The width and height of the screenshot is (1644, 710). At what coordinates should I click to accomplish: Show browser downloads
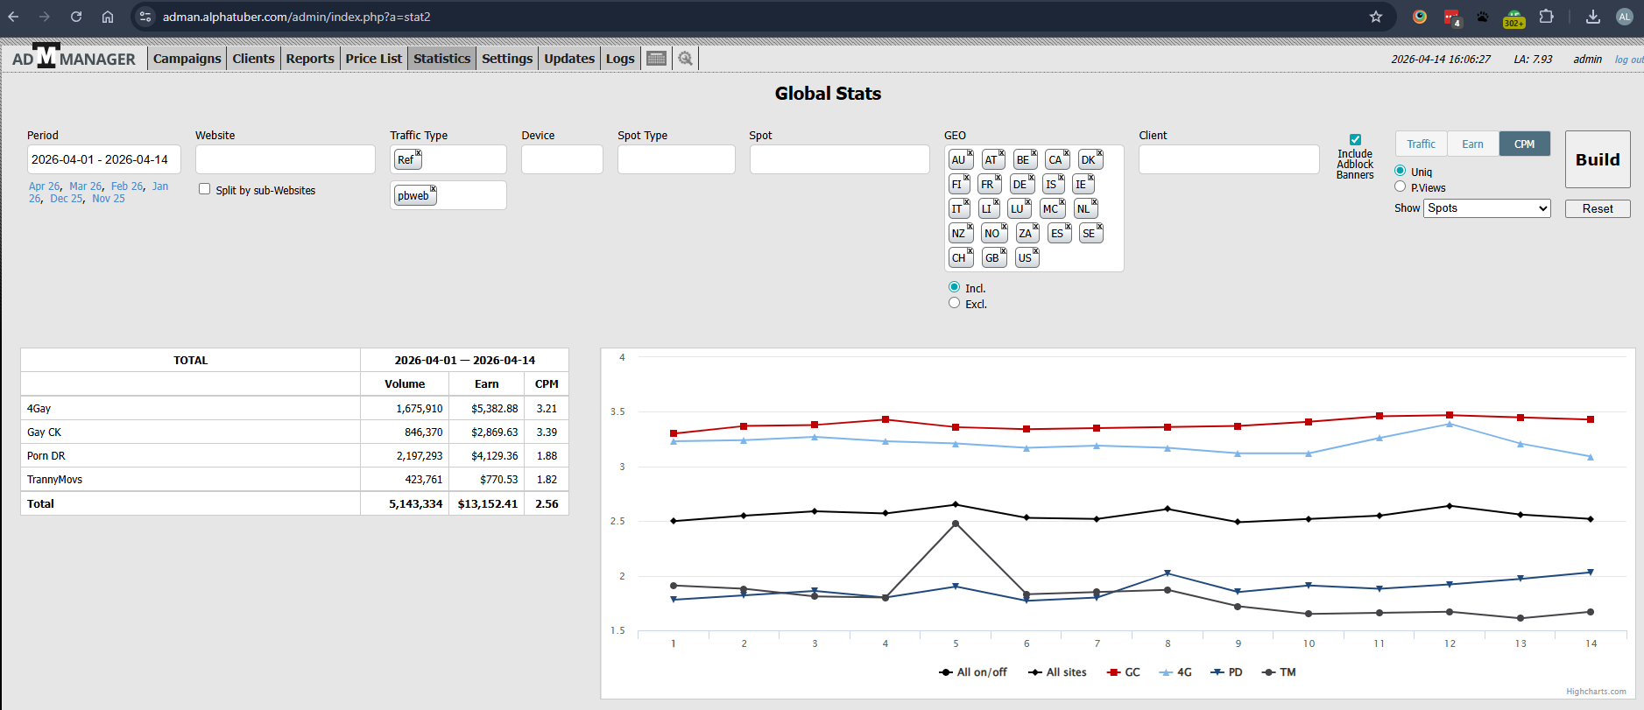1593,17
